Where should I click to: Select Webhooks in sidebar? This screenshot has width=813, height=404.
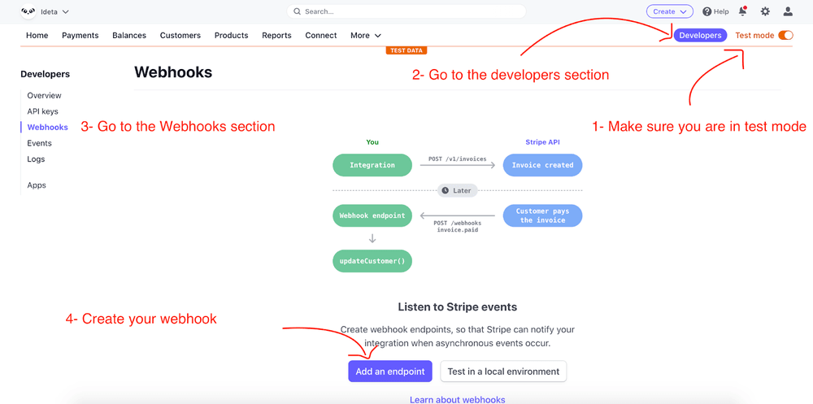coord(47,127)
